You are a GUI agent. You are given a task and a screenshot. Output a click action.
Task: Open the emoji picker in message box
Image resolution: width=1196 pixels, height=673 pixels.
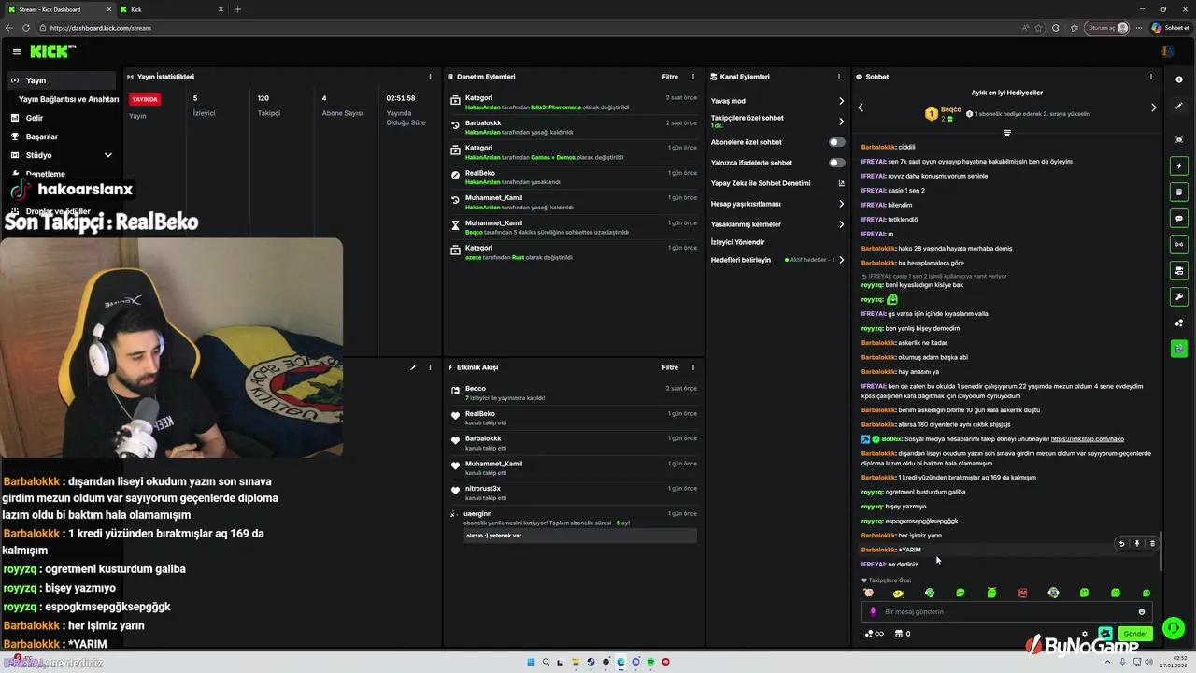pyautogui.click(x=1141, y=612)
